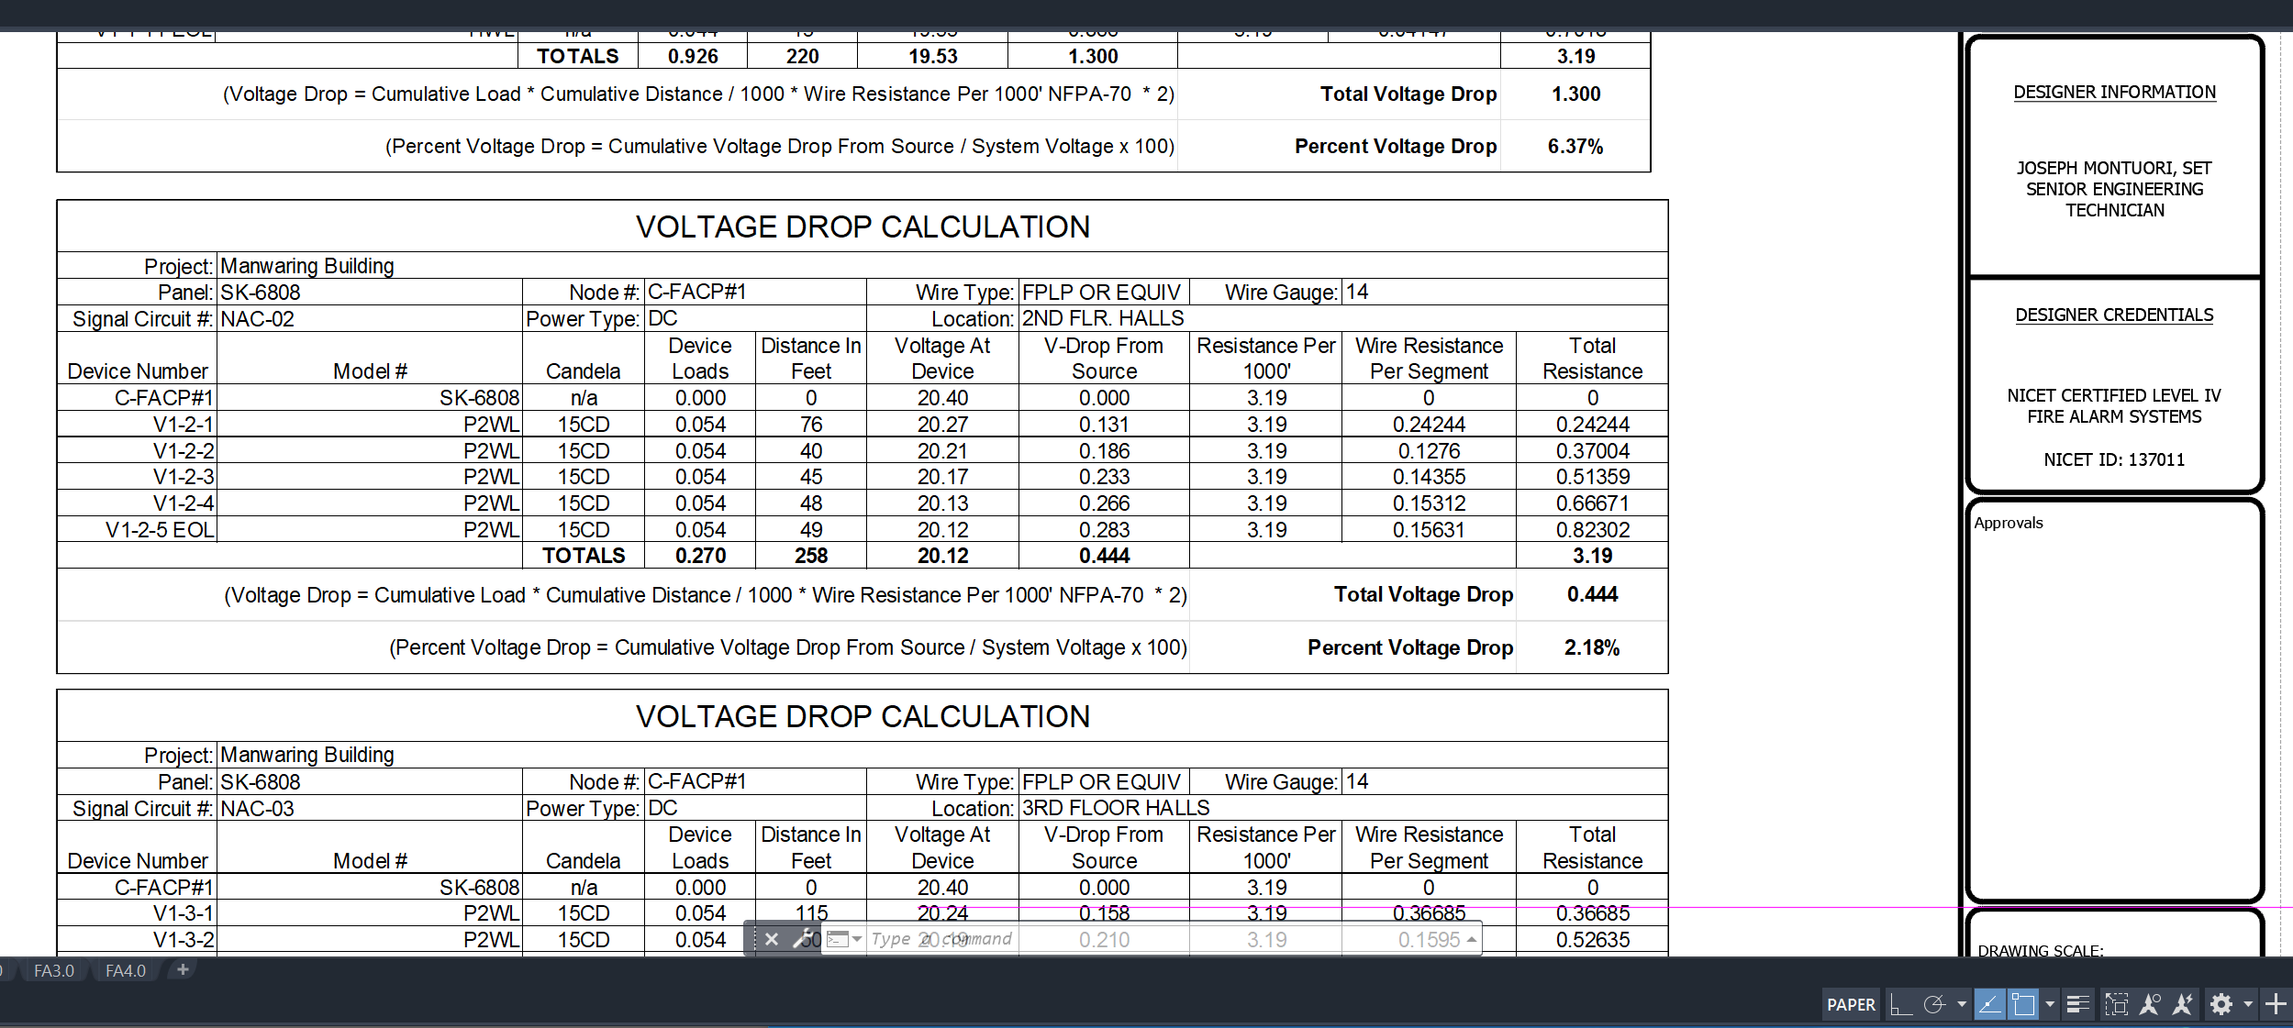Toggle Lineweight display icon
The height and width of the screenshot is (1028, 2293).
click(x=2077, y=1004)
